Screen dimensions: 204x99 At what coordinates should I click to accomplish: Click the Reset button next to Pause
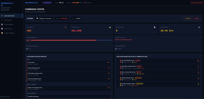click(x=196, y=18)
